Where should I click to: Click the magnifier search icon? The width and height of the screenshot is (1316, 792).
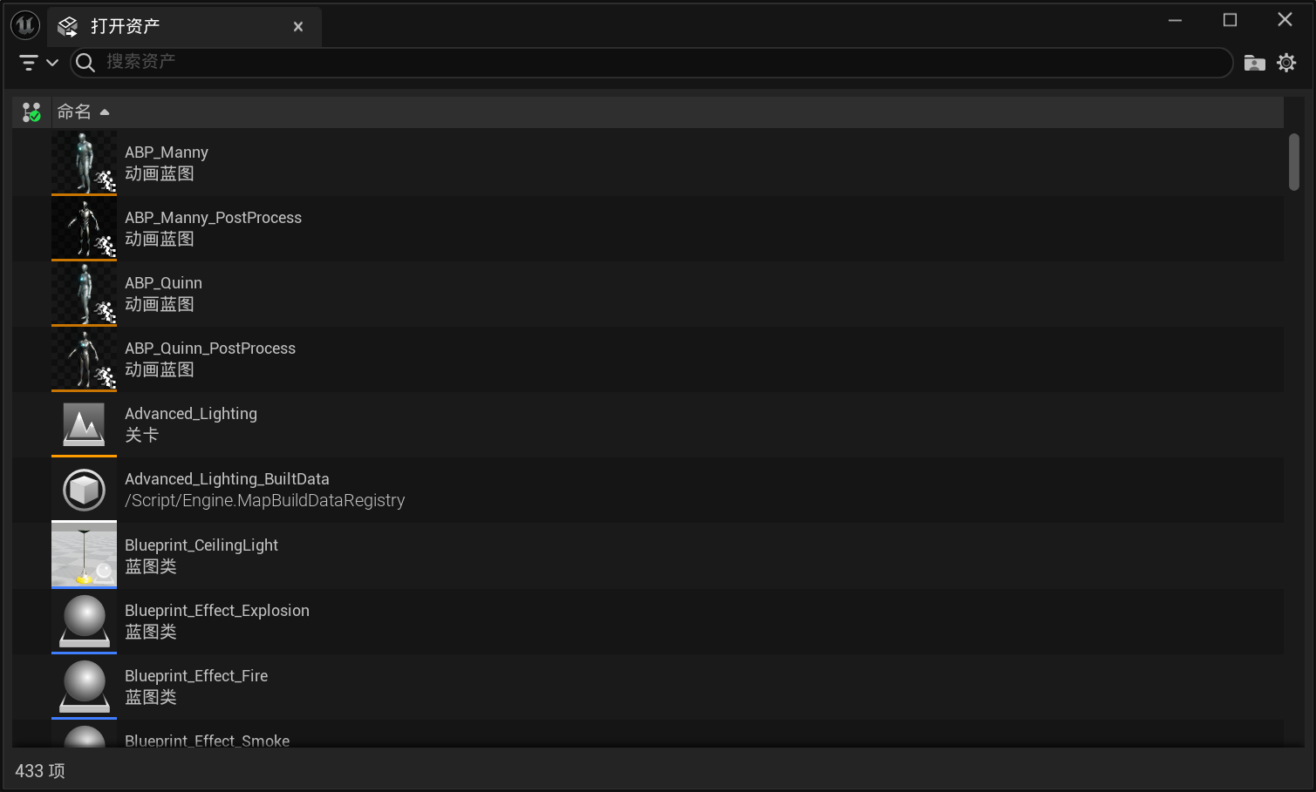pyautogui.click(x=85, y=63)
